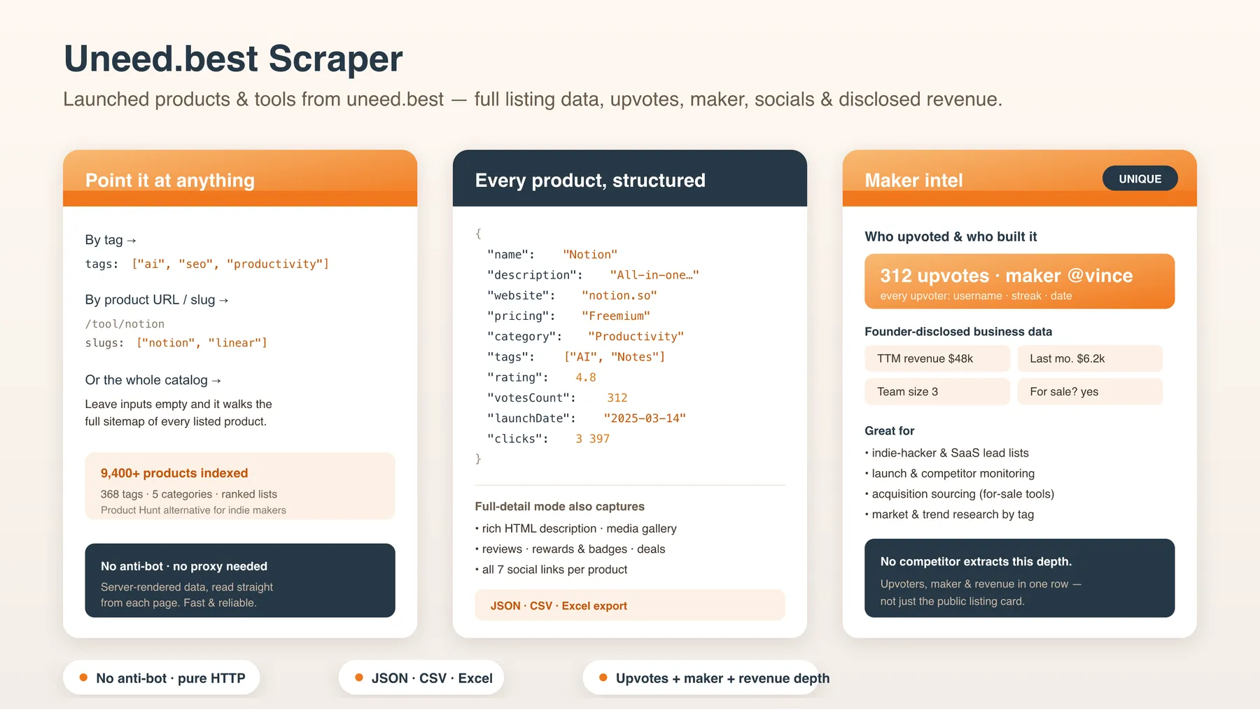Click the JSON "votesCount": 312 line
Viewport: 1260px width, 709px height.
tap(557, 398)
